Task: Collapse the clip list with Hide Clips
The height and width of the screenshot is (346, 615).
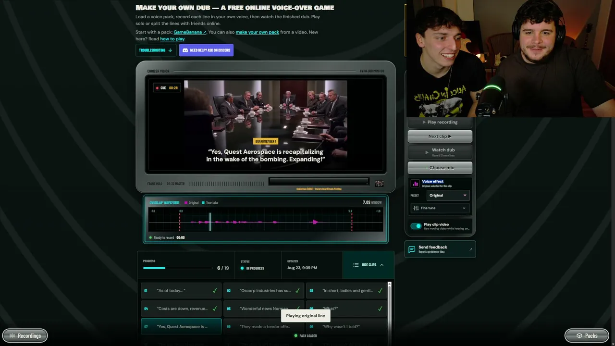Action: [369, 265]
